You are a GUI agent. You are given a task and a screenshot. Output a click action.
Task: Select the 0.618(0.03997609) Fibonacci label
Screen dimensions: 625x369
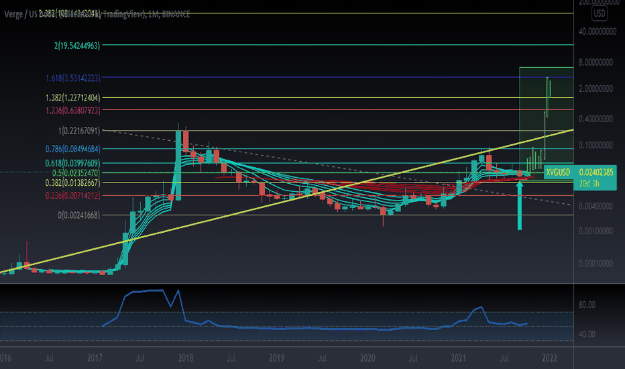click(x=73, y=163)
